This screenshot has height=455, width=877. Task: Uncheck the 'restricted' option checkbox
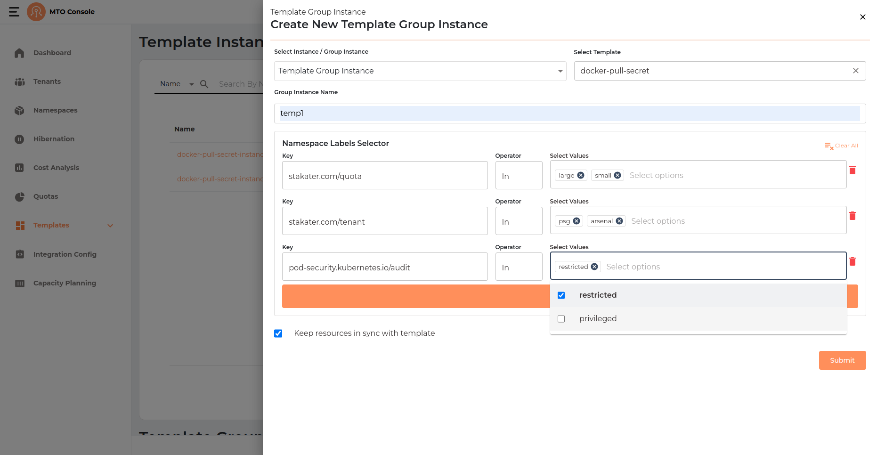[x=561, y=295]
